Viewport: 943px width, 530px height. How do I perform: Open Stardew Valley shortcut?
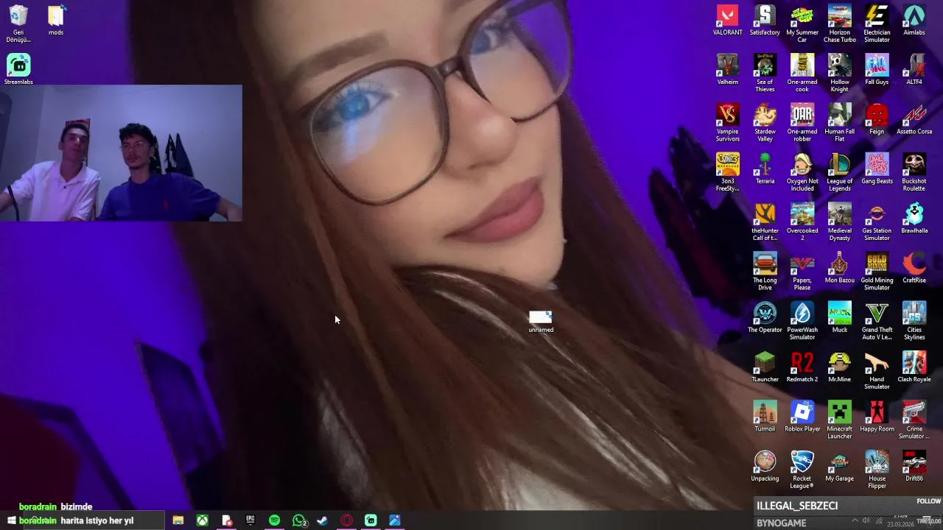[x=765, y=123]
